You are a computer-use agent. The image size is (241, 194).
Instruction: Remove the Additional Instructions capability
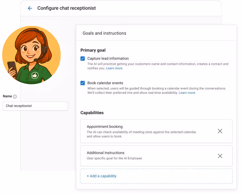coord(220,156)
